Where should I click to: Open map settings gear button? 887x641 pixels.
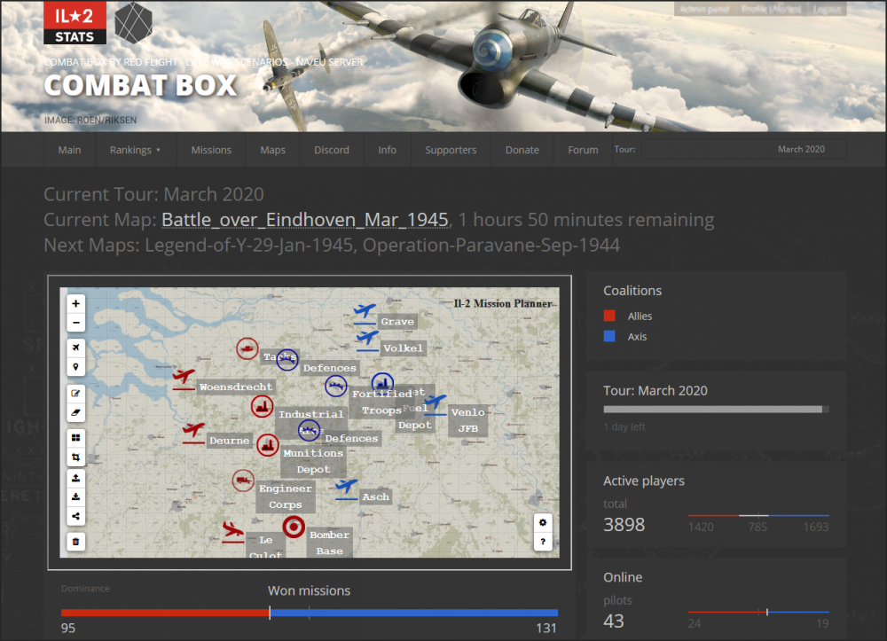pyautogui.click(x=543, y=521)
